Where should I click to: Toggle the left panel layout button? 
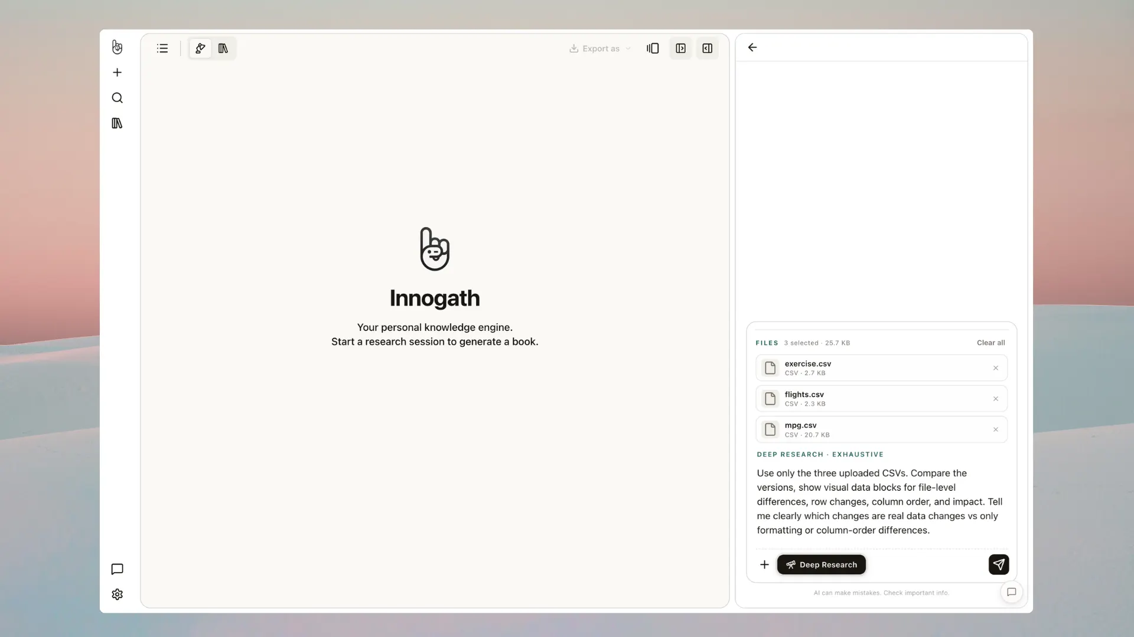[x=680, y=48]
